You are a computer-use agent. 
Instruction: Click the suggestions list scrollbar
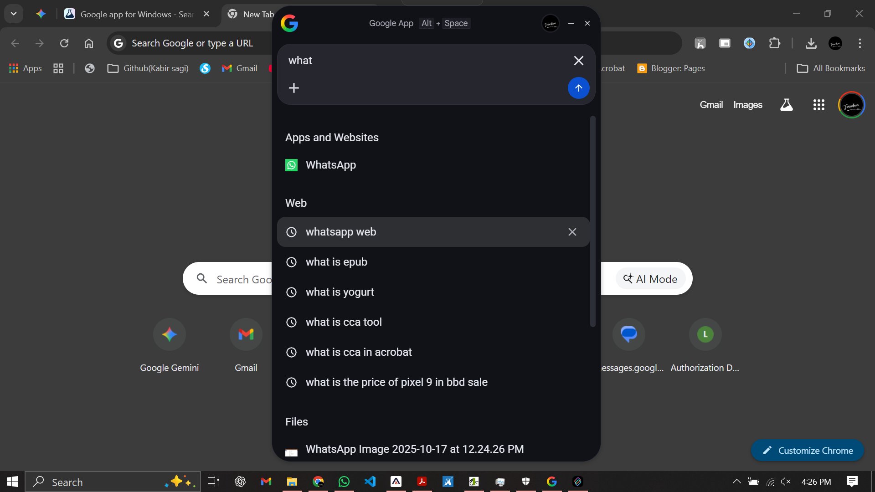[592, 221]
